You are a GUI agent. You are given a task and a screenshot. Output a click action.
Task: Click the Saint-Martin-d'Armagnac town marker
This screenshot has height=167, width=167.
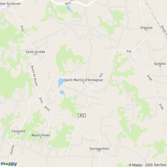pos(84,82)
